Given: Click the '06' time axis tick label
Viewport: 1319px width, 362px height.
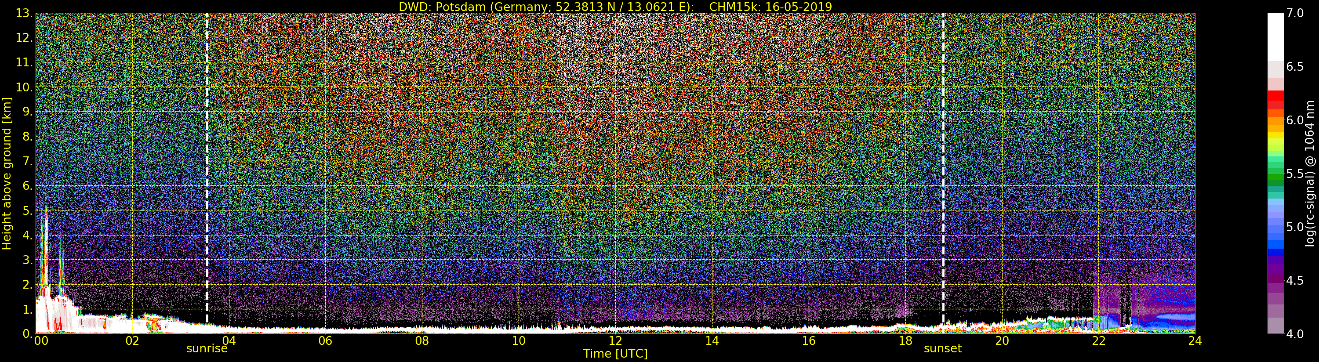Looking at the screenshot, I should click(325, 341).
